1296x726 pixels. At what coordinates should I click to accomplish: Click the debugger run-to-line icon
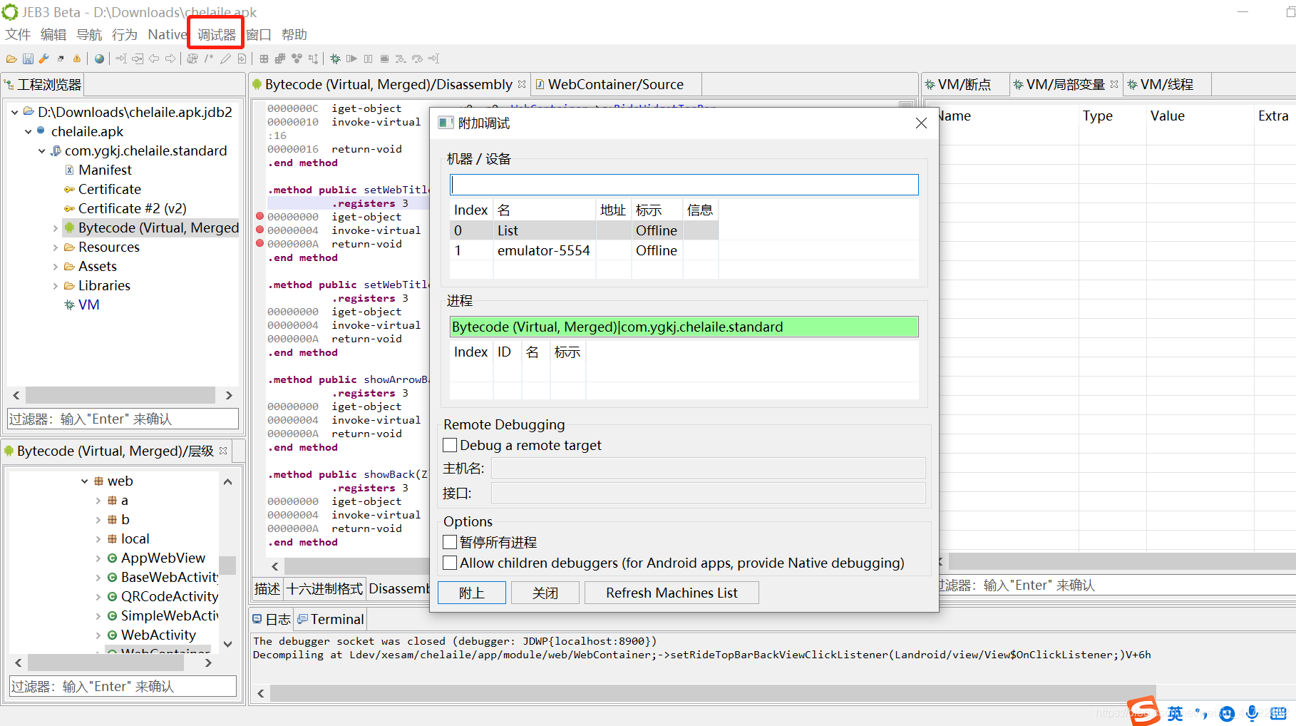(433, 58)
